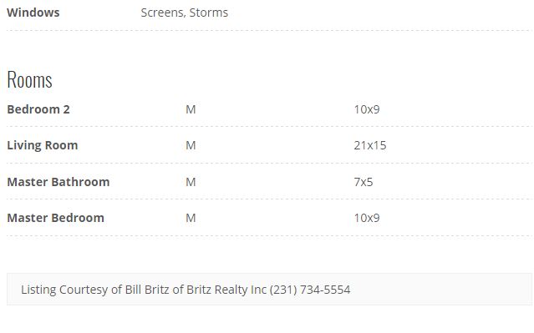Click the Living Room size 21x15
The width and height of the screenshot is (534, 333).
click(x=370, y=145)
